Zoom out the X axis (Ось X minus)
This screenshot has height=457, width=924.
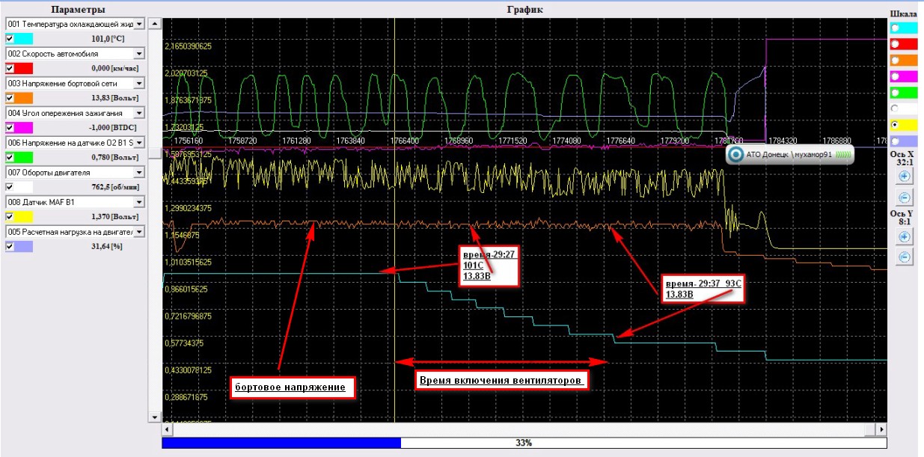pos(904,198)
